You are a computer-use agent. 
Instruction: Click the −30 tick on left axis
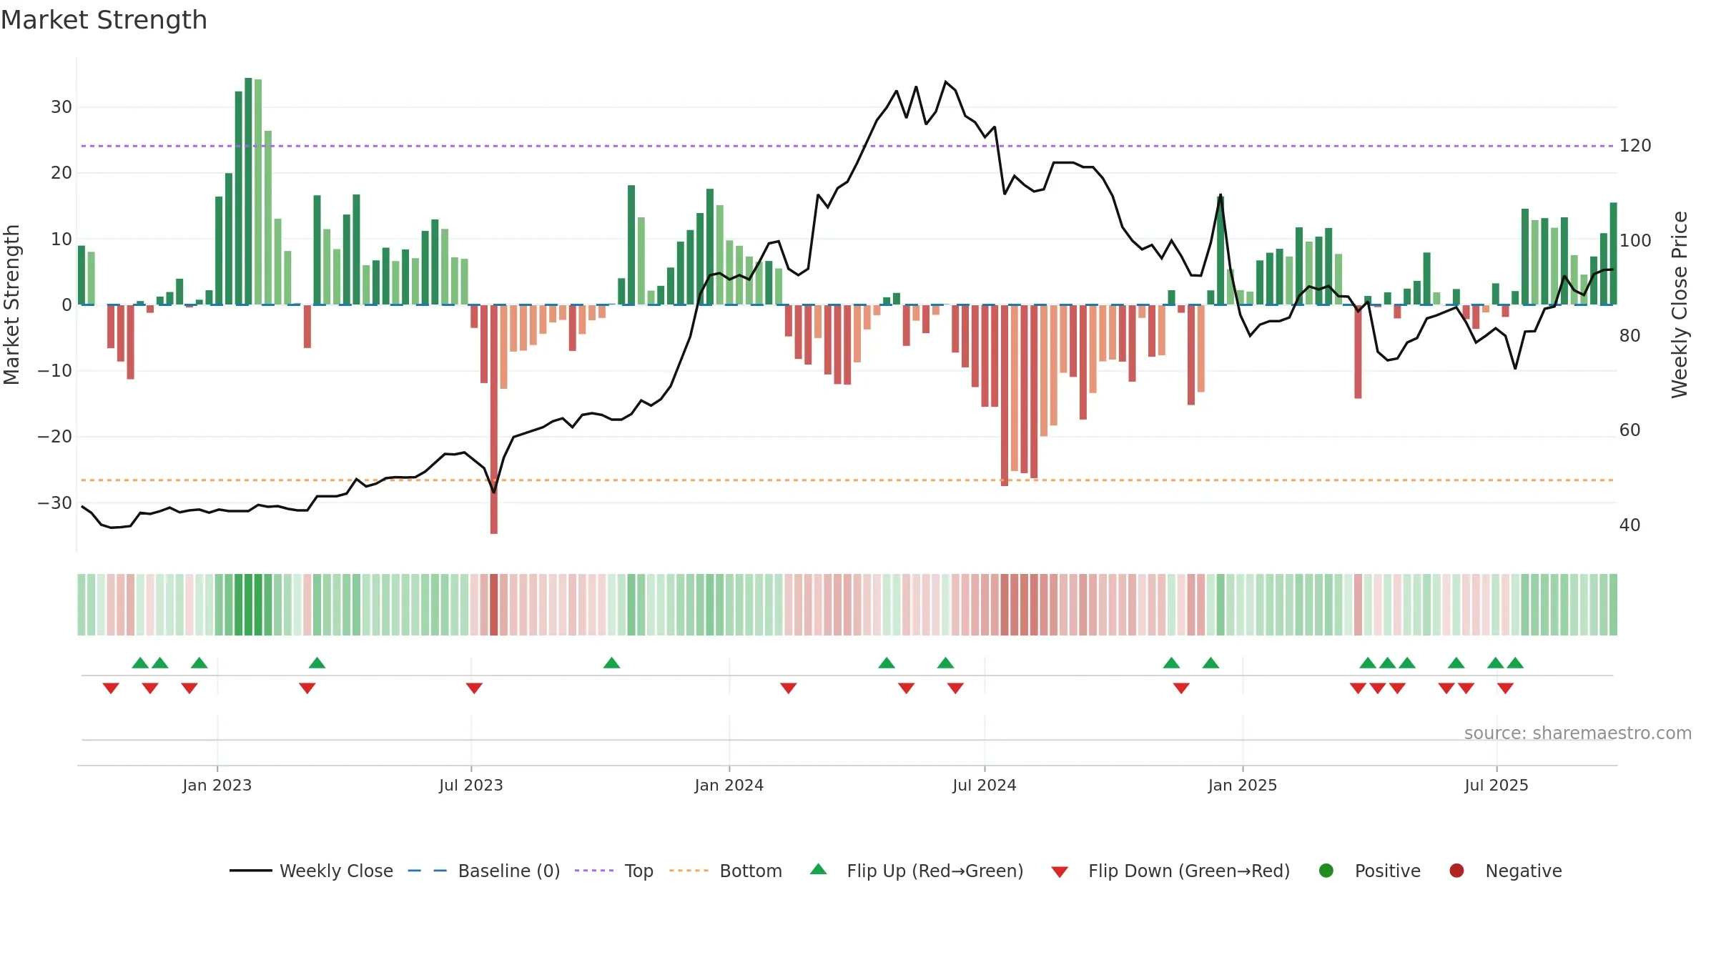[x=55, y=503]
